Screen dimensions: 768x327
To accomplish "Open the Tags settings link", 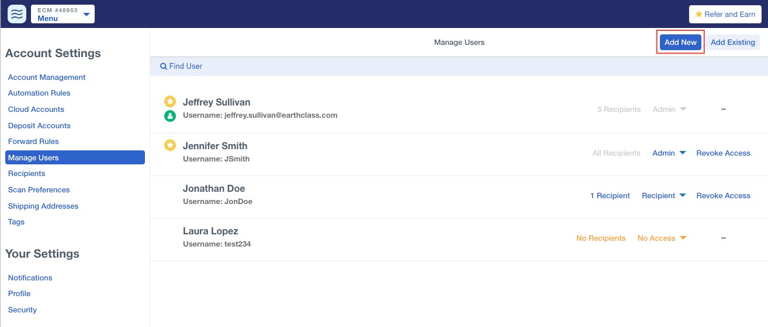I will 16,221.
